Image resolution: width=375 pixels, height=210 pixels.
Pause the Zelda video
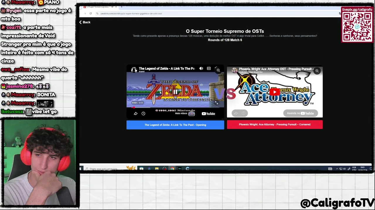175,92
